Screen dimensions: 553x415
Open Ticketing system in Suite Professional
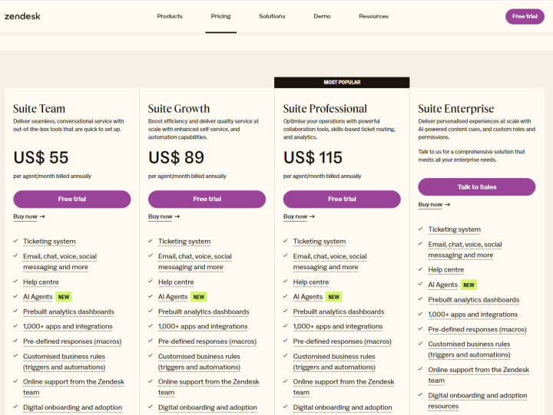coord(320,242)
